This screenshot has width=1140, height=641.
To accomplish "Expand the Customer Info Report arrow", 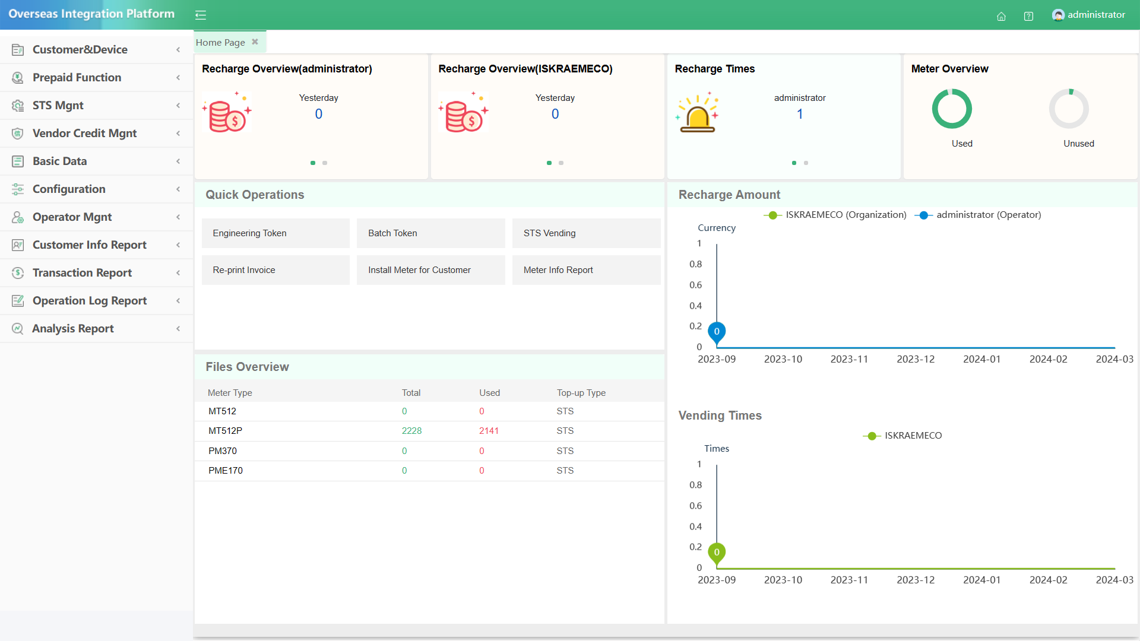I will tap(178, 245).
